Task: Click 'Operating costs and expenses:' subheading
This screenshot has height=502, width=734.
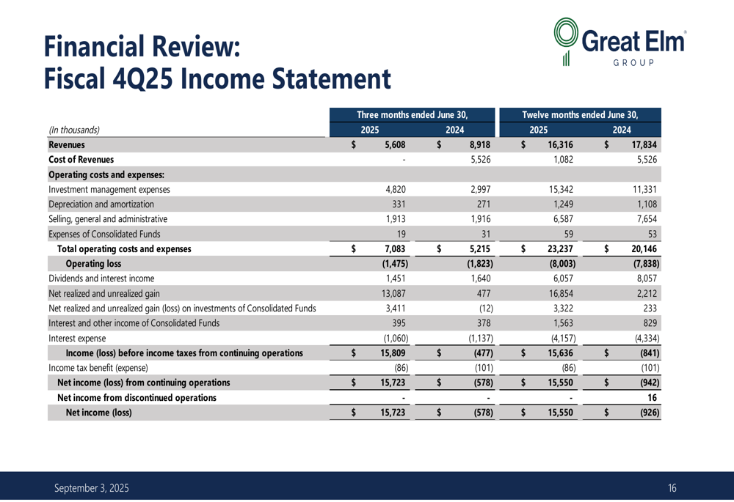Action: 106,175
